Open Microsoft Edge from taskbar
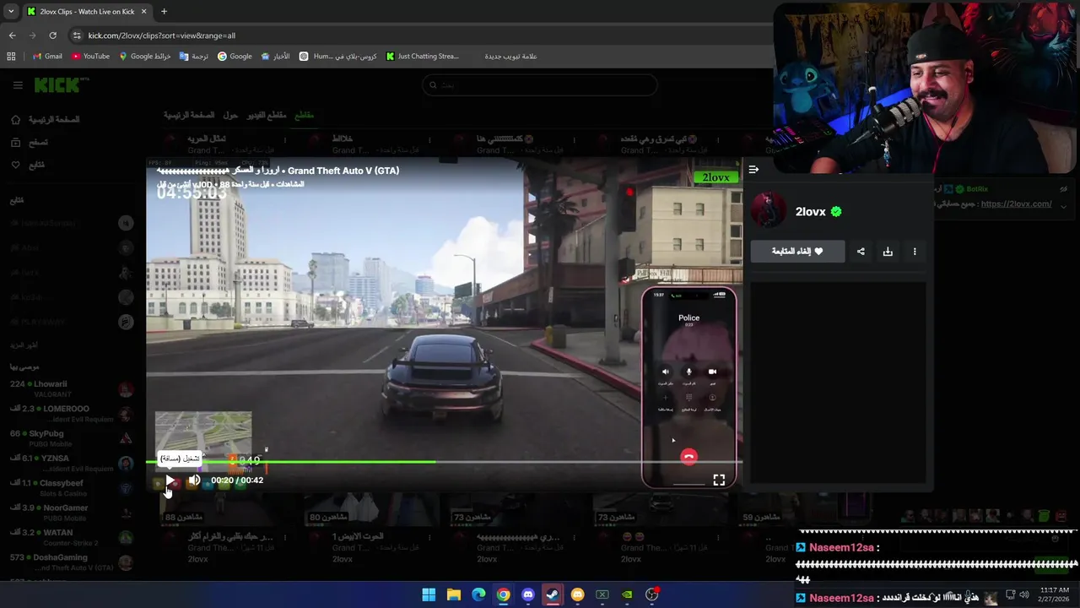Screen dimensions: 1080x608 (478, 594)
